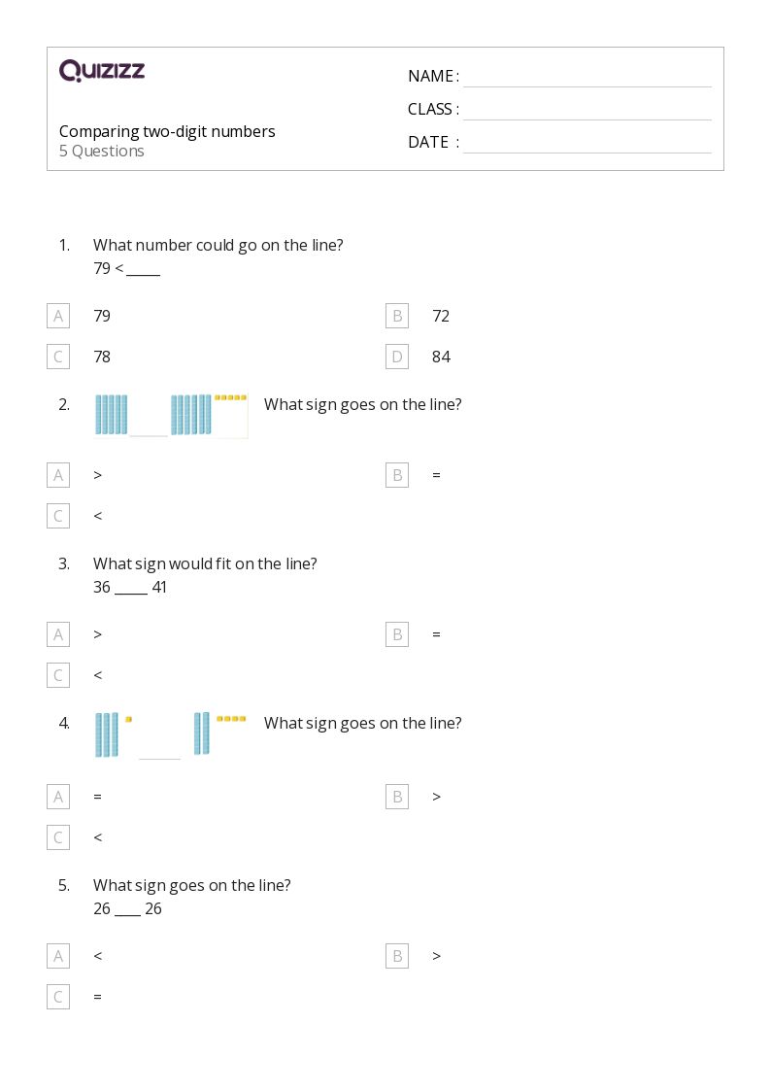Click the NAME input line

[x=587, y=77]
